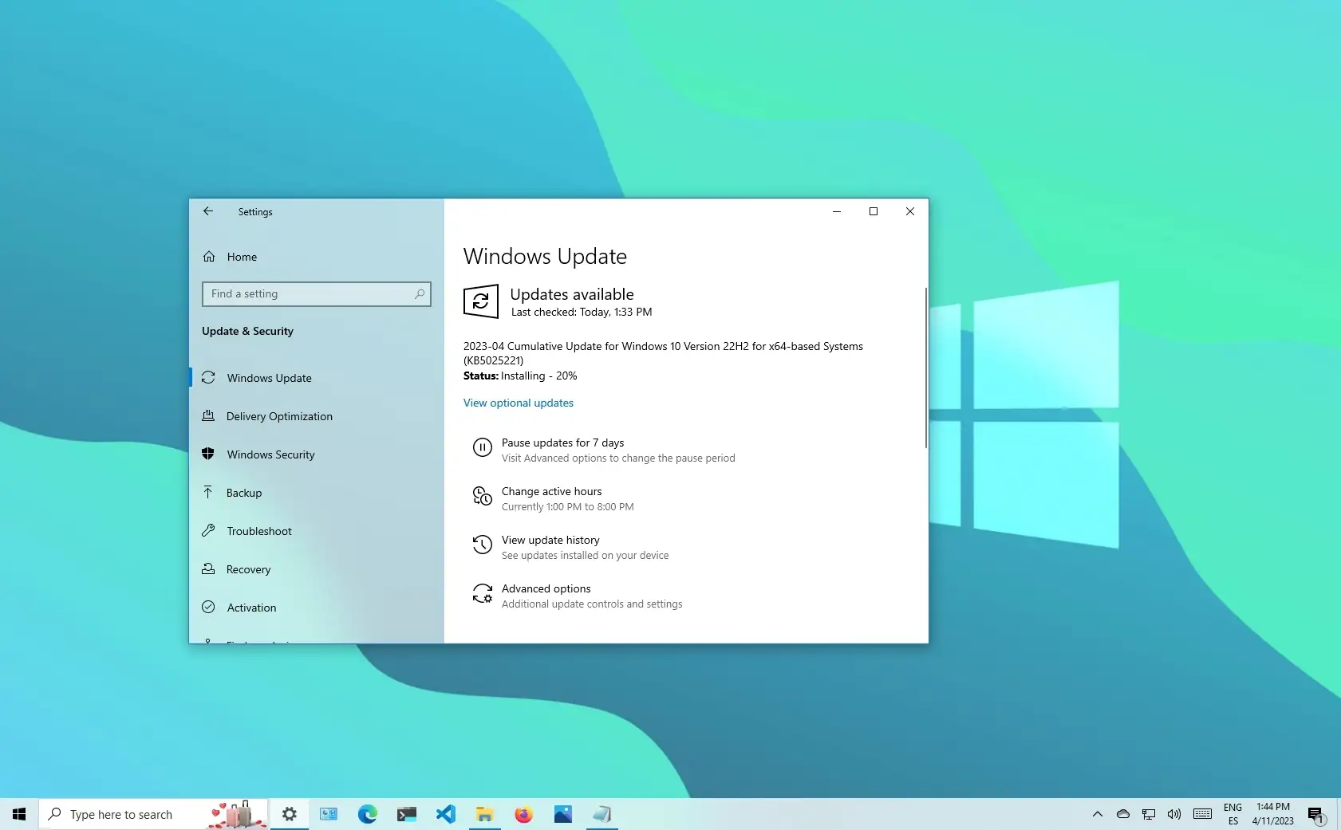
Task: Go to Recovery settings
Action: (248, 569)
